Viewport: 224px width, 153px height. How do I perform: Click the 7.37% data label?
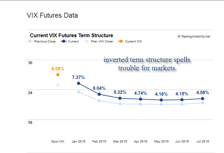79,77
